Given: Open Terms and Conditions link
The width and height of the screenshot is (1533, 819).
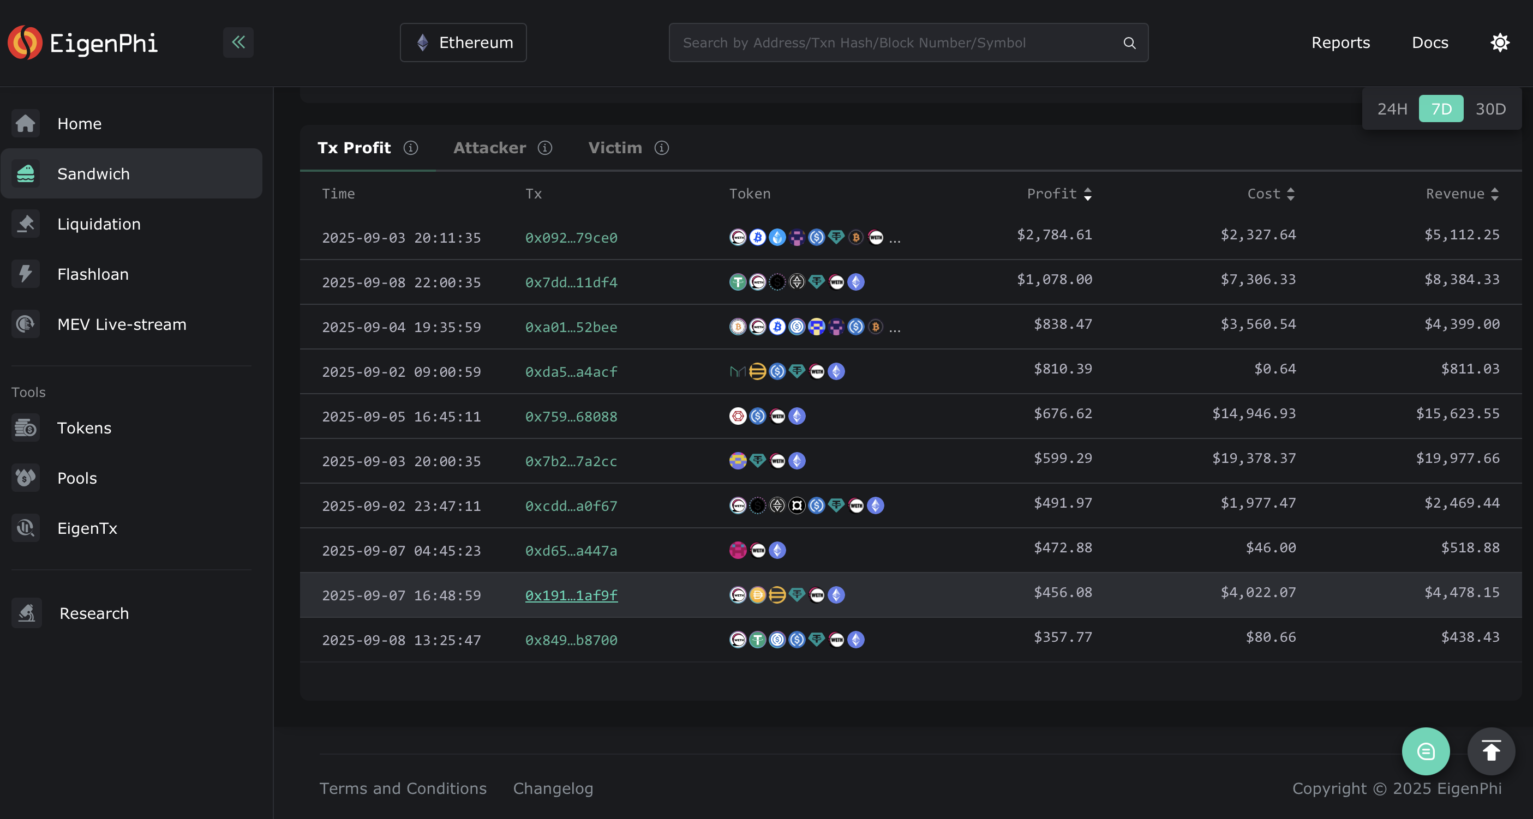Looking at the screenshot, I should click(x=403, y=788).
